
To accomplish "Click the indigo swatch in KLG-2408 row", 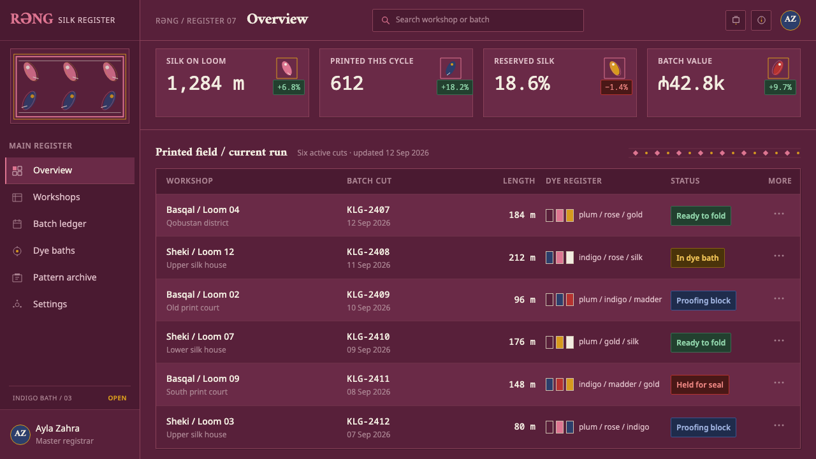I will (550, 258).
